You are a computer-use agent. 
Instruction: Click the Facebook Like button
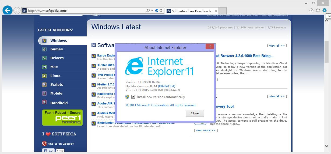click(48, 151)
